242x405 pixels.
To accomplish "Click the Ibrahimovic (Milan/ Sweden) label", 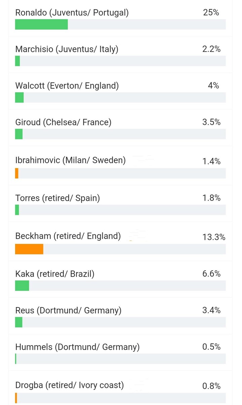I will [x=70, y=160].
